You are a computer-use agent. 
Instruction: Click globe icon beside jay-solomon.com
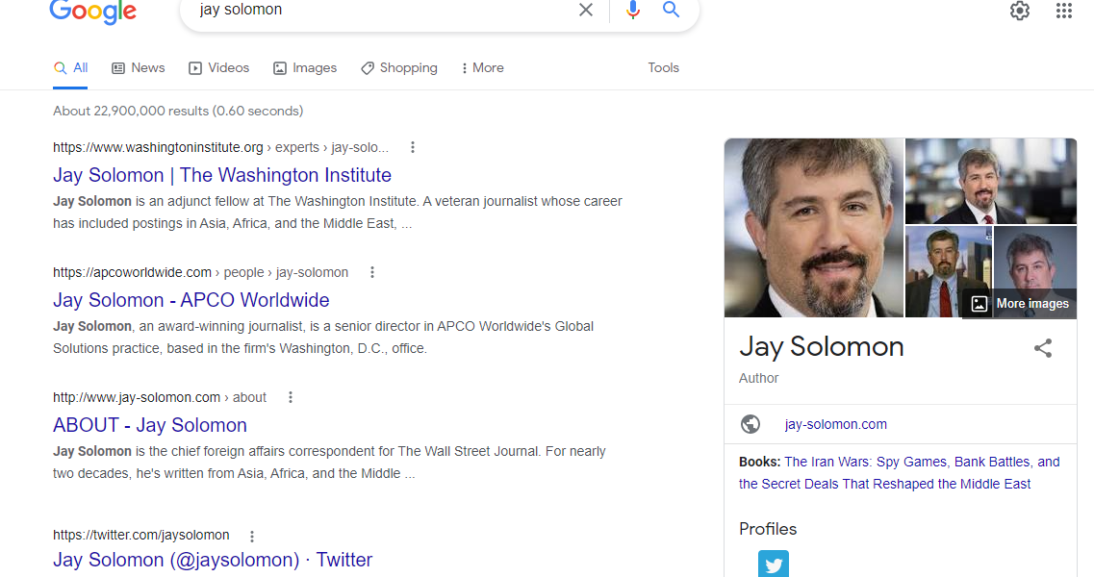point(751,424)
